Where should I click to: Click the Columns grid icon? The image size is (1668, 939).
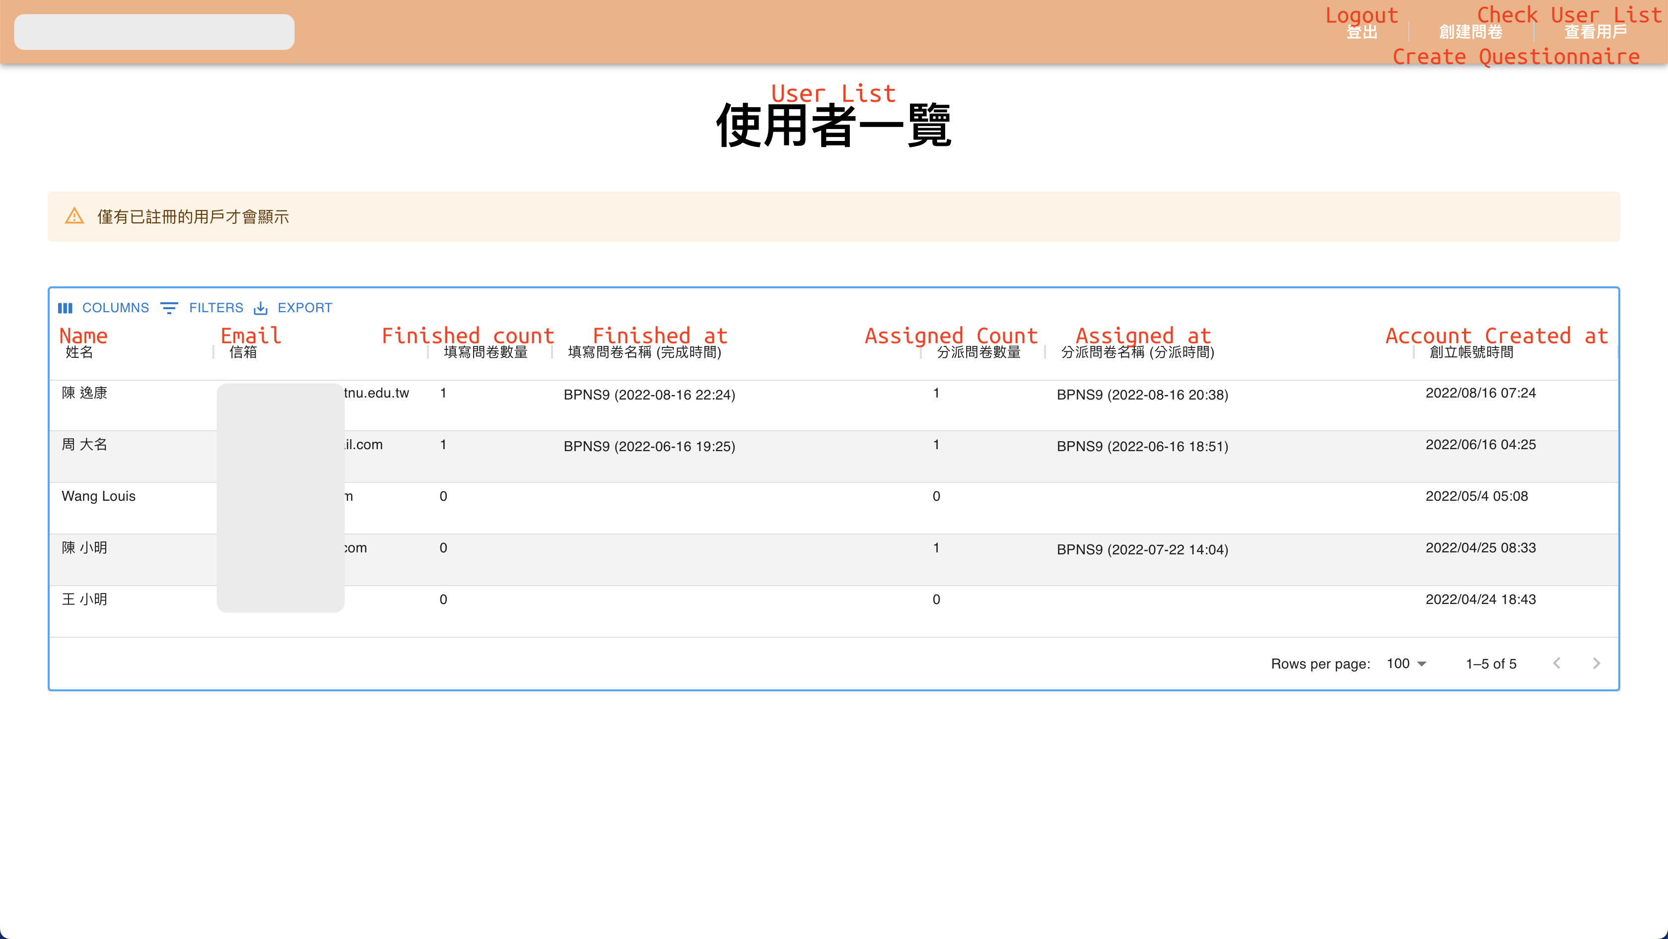(65, 308)
